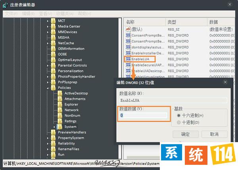Screen dimensions: 238x170
Task: Select the MMDevices folder icon
Action: coord(53,32)
